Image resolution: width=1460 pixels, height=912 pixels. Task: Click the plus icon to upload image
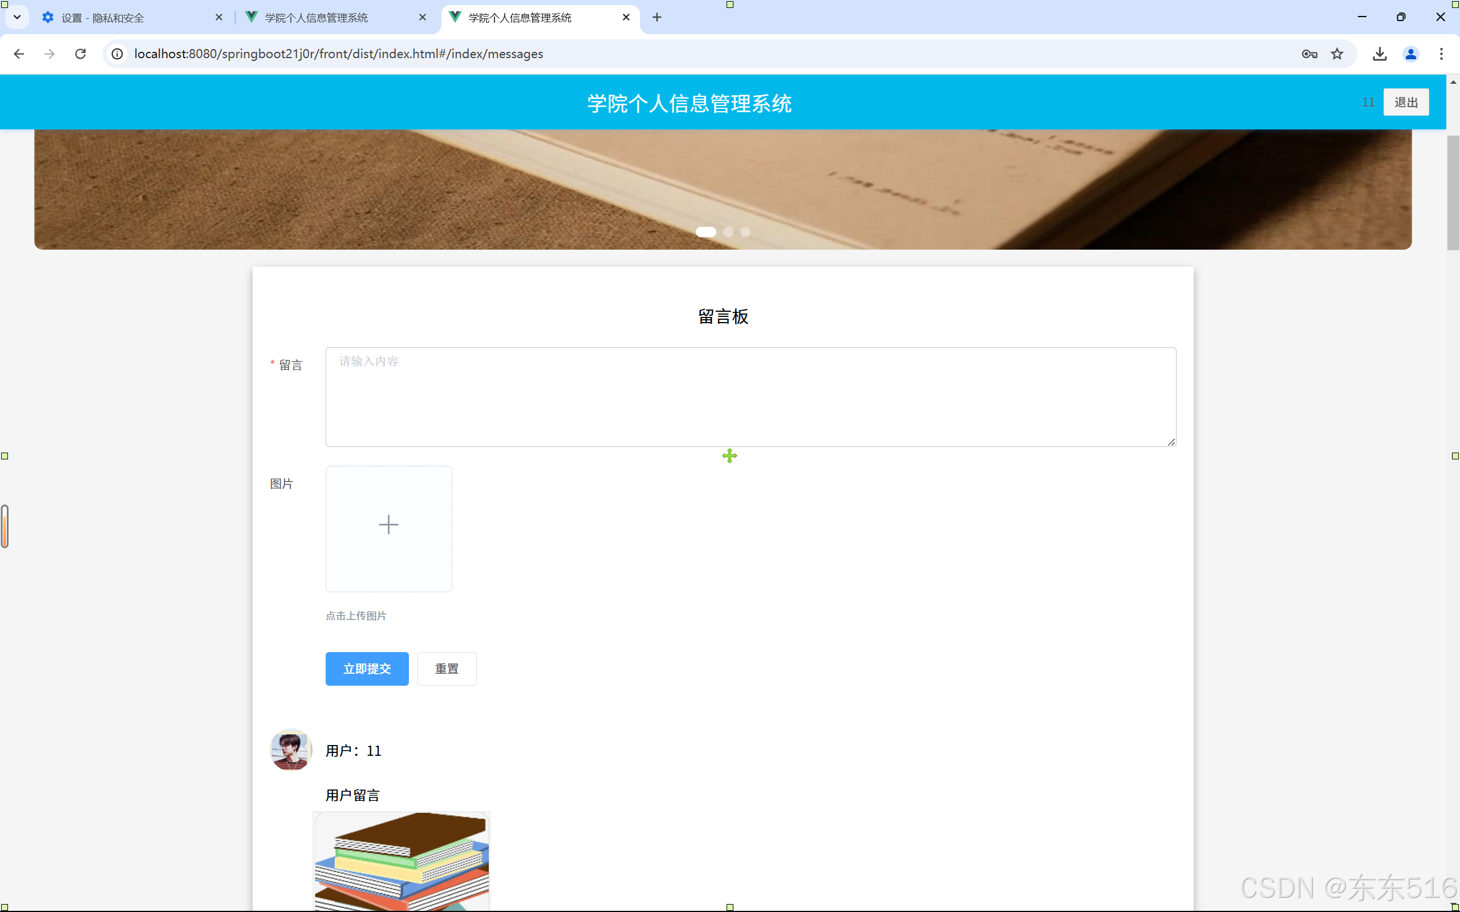point(388,525)
